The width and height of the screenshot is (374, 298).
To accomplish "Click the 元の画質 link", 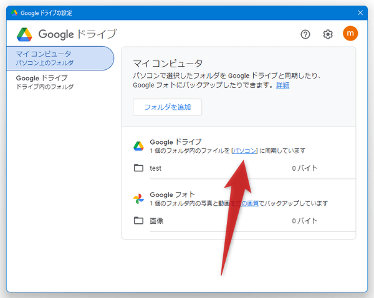I will pos(247,203).
